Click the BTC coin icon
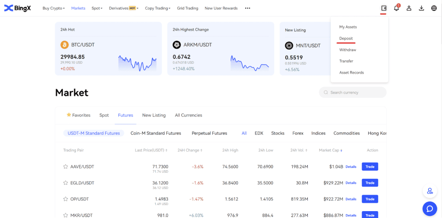Viewport: 442px width, 218px height. coord(65,45)
